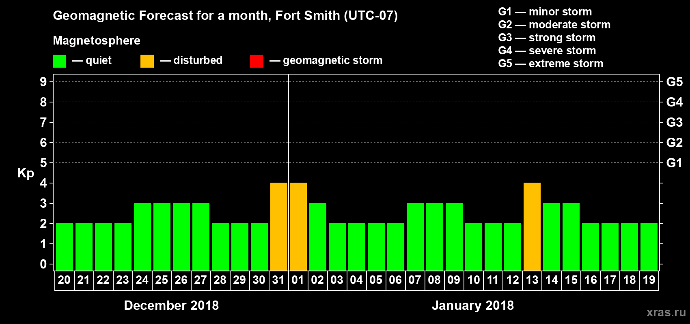Click the chart title 'Geomagnetic Forecast for a month'
Viewport: 690px width, 324px height.
tap(162, 16)
